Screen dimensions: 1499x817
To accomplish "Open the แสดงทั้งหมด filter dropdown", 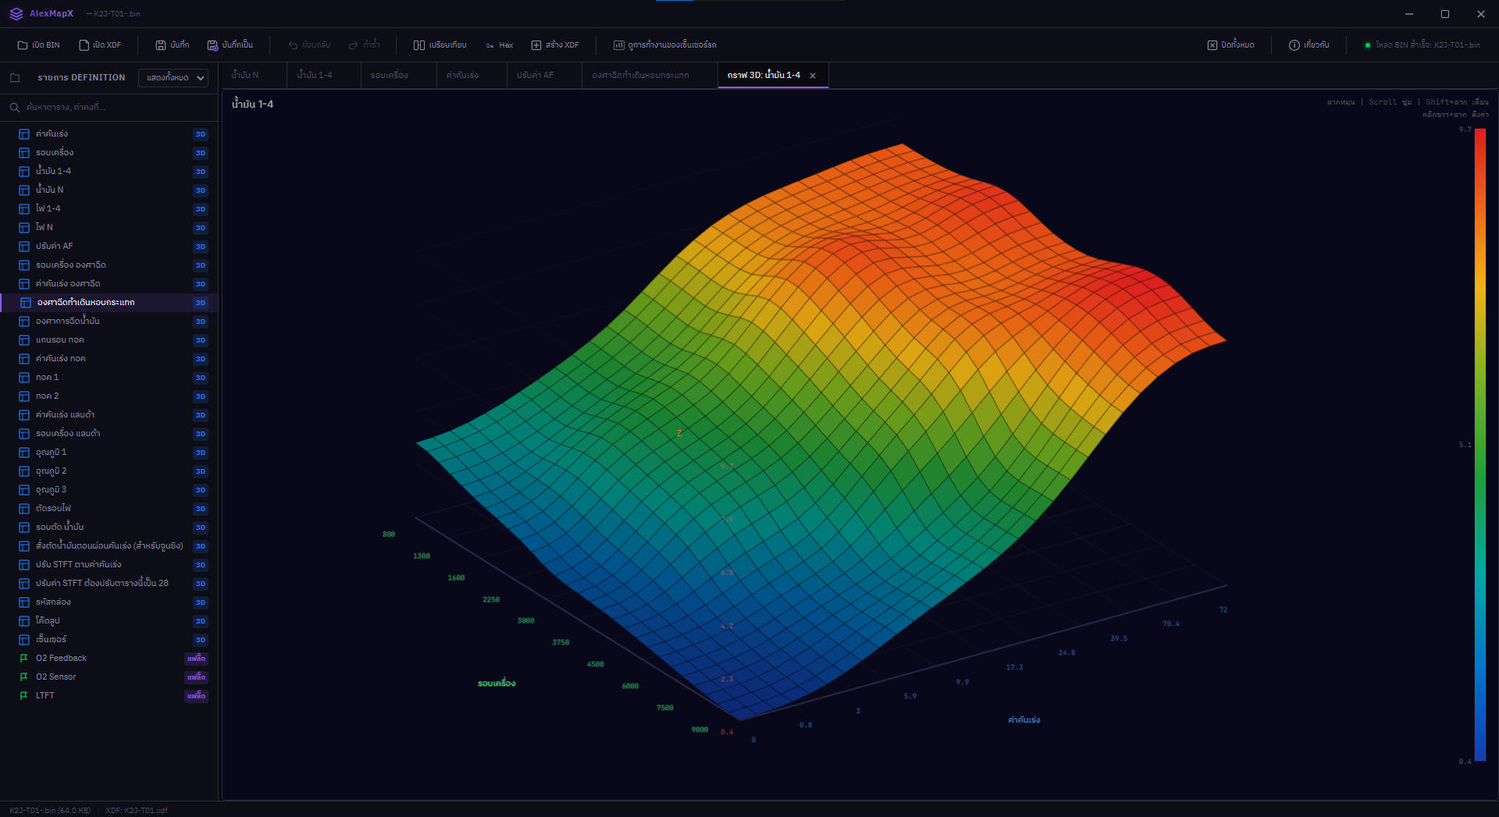I will point(173,78).
